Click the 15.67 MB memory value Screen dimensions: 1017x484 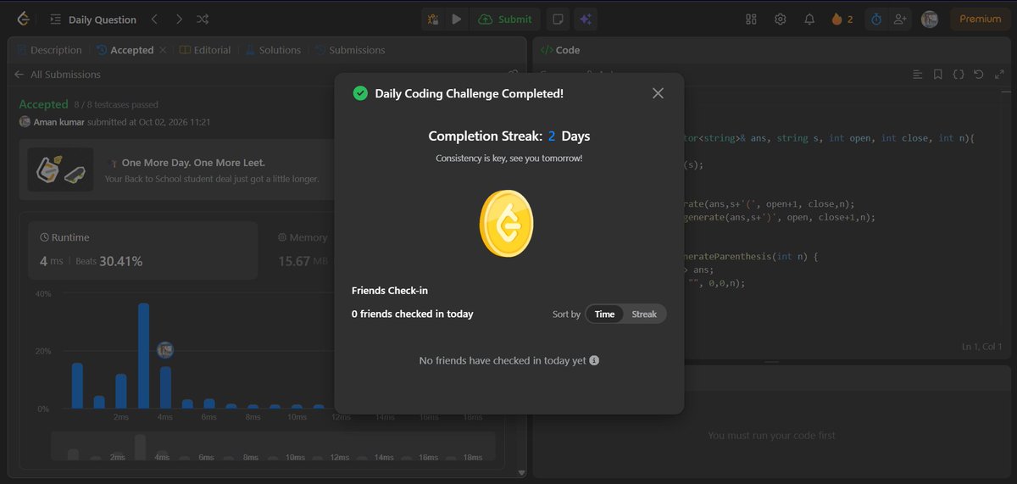click(303, 261)
